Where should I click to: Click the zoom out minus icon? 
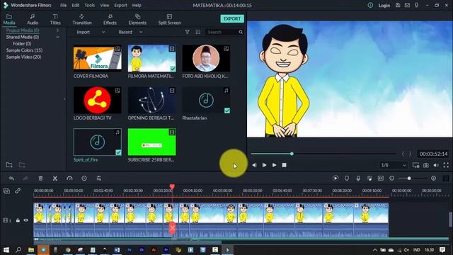(x=391, y=178)
